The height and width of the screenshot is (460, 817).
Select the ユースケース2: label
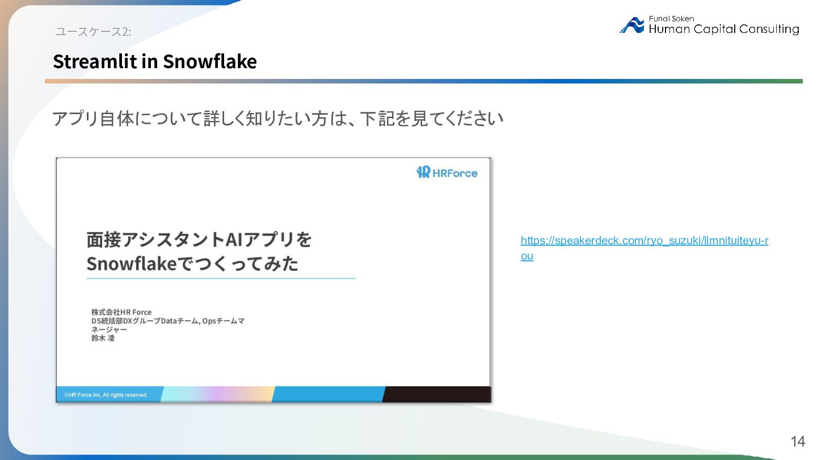point(93,32)
